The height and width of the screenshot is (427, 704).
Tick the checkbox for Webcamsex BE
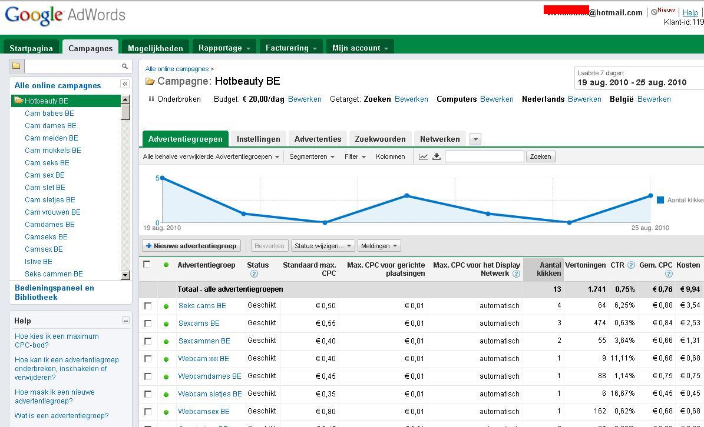148,412
